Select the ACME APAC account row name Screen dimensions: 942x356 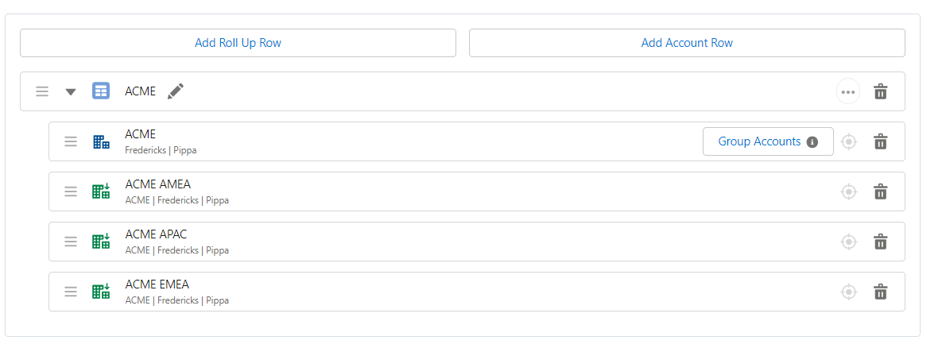156,234
